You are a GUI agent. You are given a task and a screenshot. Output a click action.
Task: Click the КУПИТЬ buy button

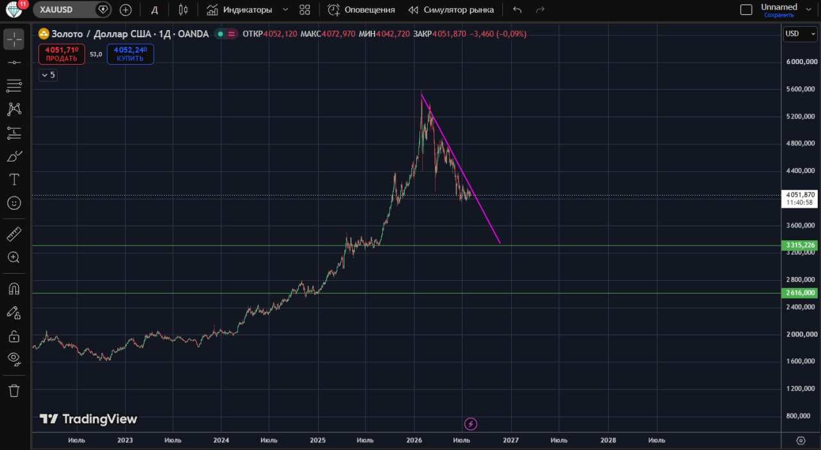[130, 54]
